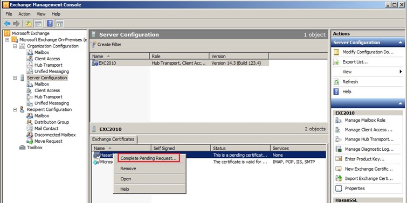Click the Enter Product Key icon
Image resolution: width=407 pixels, height=203 pixels.
338,159
